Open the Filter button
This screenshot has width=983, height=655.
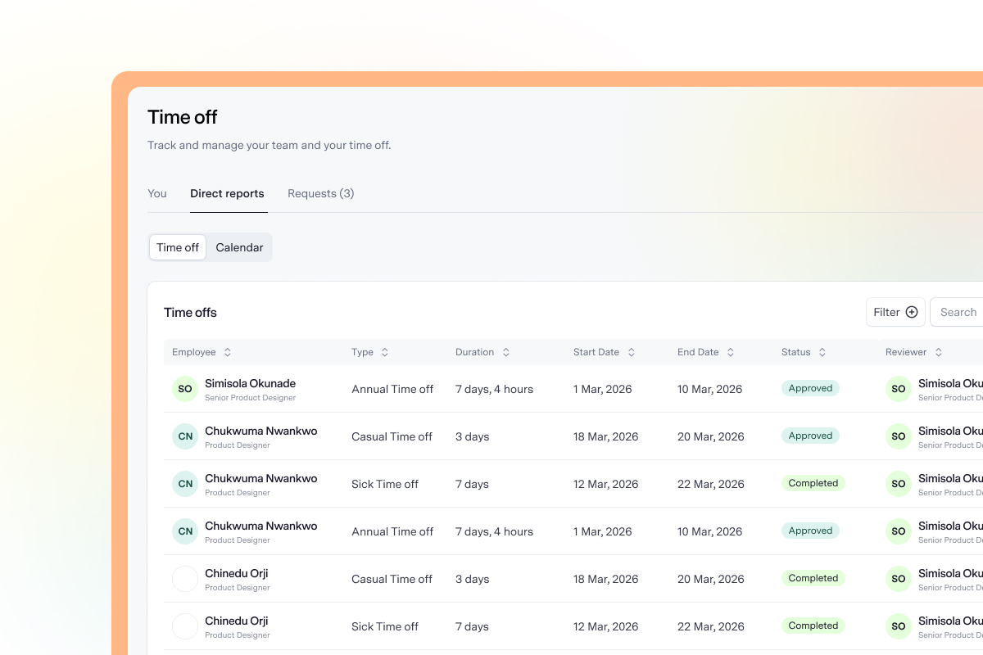point(895,312)
